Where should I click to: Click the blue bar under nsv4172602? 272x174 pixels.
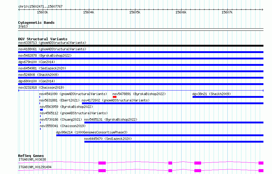click(x=173, y=103)
